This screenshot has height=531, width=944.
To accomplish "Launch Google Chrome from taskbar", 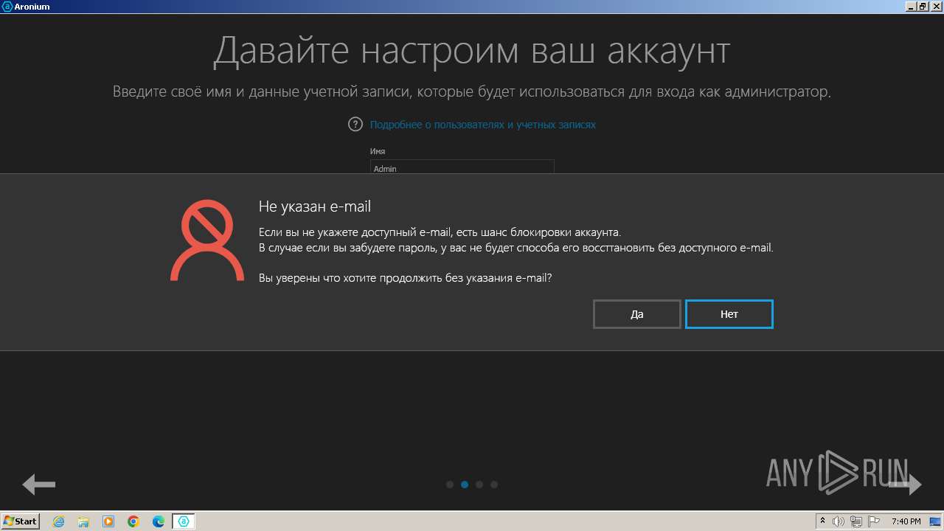I will point(133,521).
